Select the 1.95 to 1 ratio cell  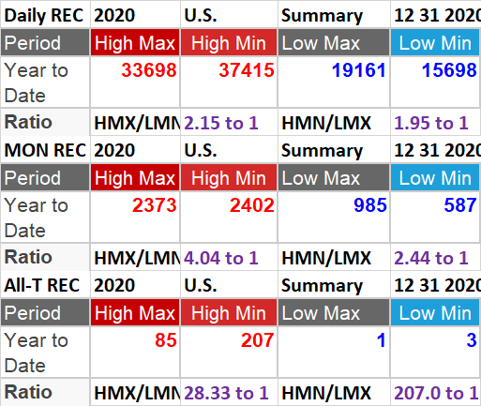(436, 123)
